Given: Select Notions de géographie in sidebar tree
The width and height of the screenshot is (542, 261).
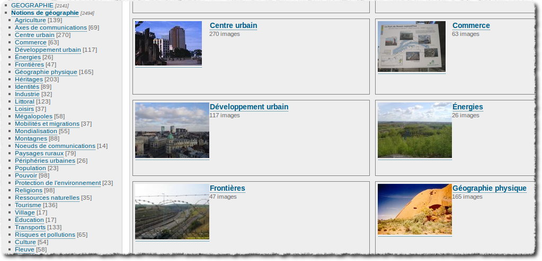Looking at the screenshot, I should [45, 13].
